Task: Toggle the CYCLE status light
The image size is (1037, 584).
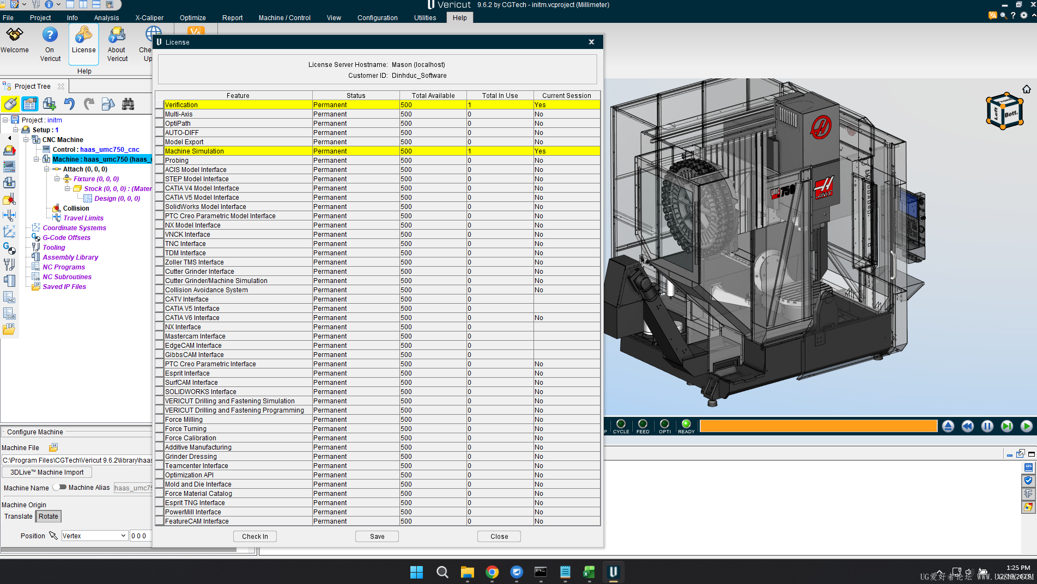Action: point(621,426)
